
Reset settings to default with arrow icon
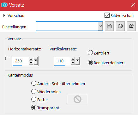tap(131, 26)
